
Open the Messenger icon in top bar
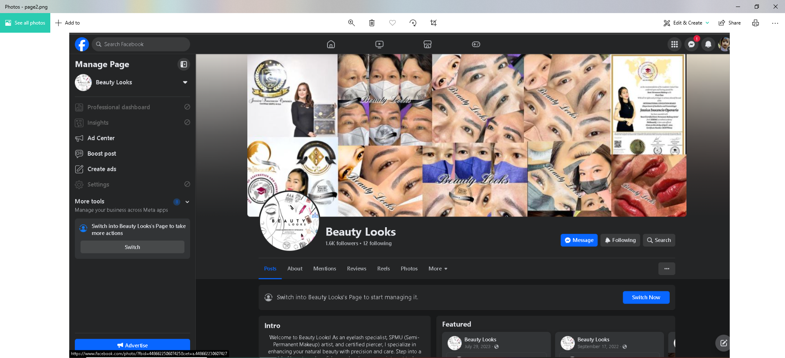[691, 44]
